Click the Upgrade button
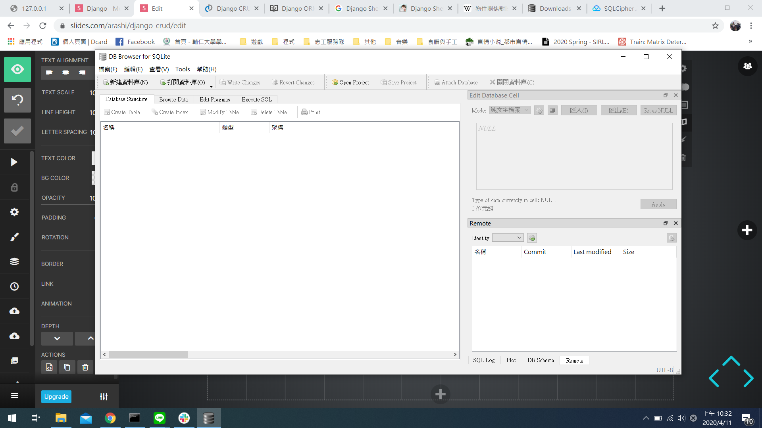Viewport: 762px width, 428px height. click(56, 397)
